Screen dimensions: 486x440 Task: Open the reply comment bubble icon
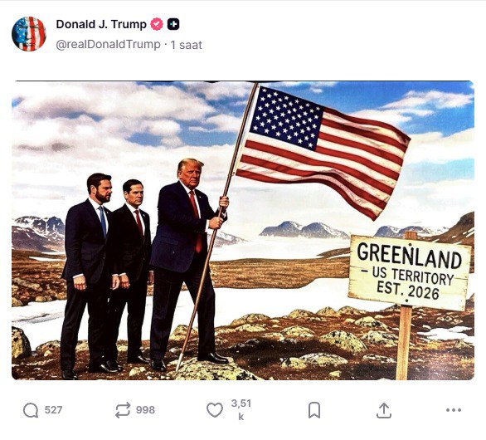[31, 410]
